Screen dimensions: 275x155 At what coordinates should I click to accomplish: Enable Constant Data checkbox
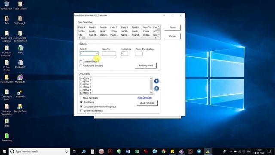(81, 61)
